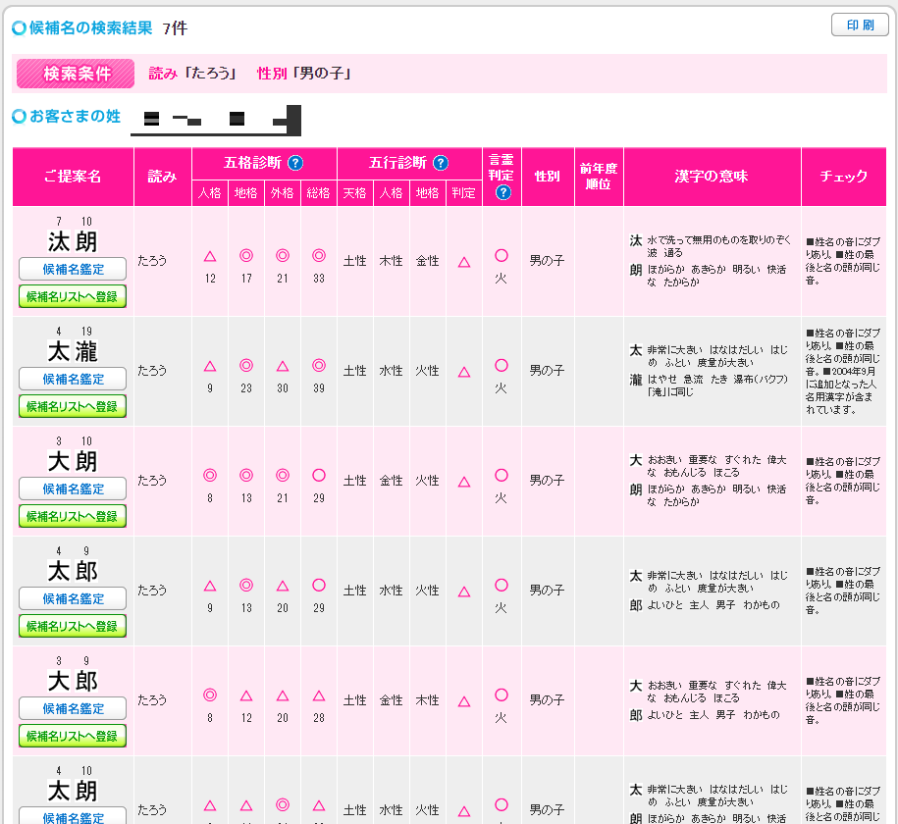Click the 木性 cell in the 汰朗 row
Image resolution: width=898 pixels, height=824 pixels.
392,261
